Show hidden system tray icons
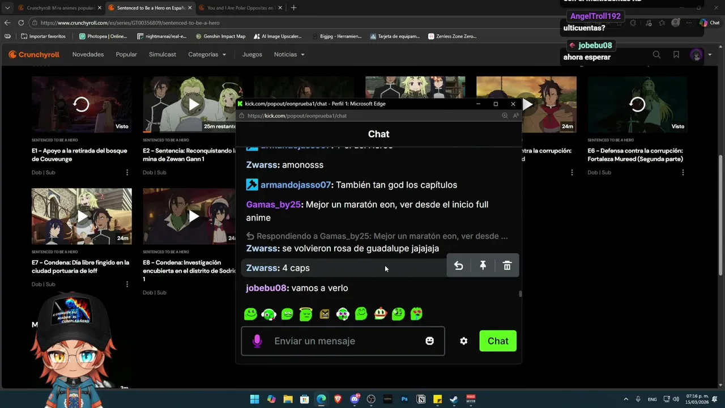725x408 pixels. point(626,399)
